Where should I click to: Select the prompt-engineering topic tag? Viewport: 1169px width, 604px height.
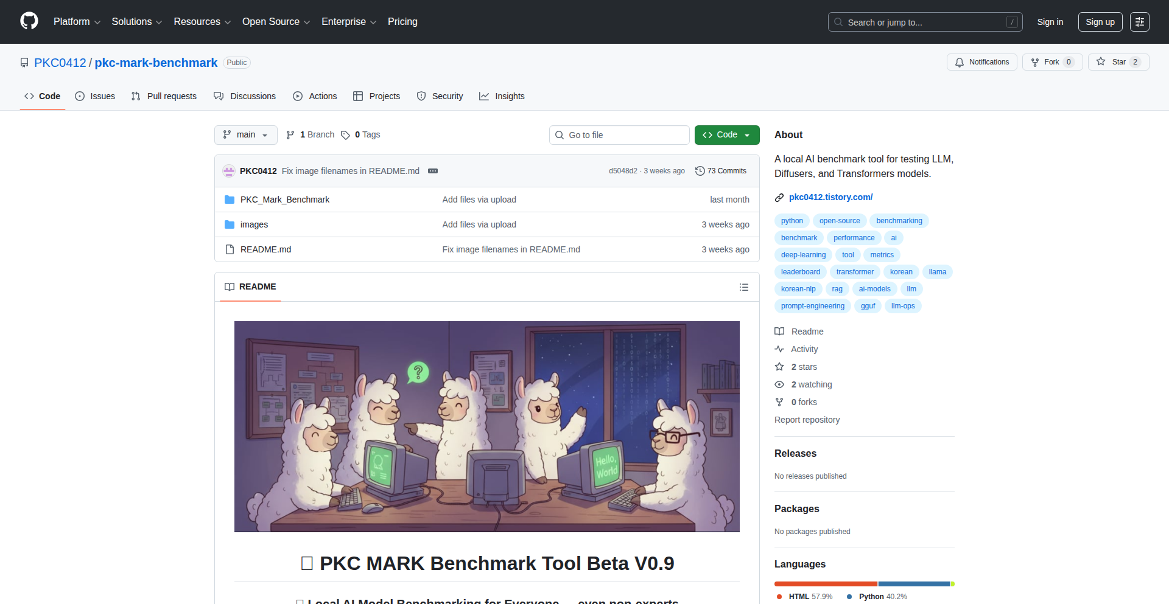(813, 306)
